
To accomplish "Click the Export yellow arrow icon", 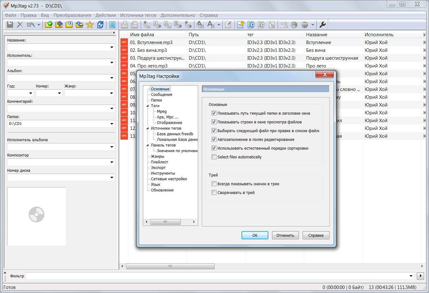I will (x=241, y=25).
